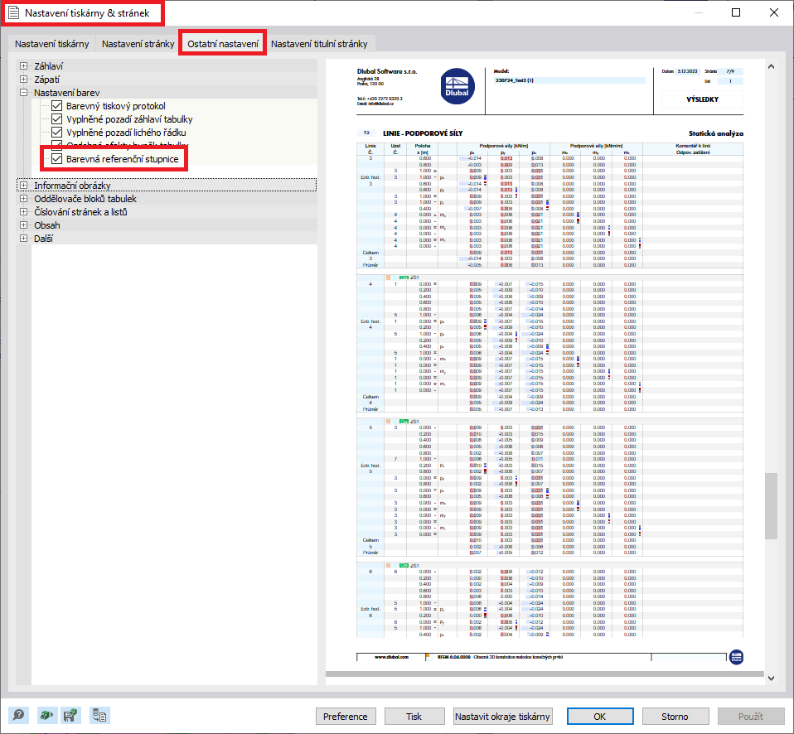Click the scroll-up arrow beside the print preview

coord(771,66)
